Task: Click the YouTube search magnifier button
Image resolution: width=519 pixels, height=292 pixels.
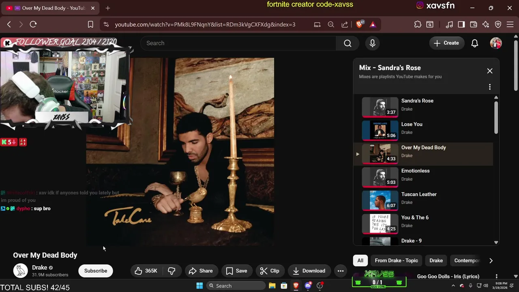Action: coord(347,43)
